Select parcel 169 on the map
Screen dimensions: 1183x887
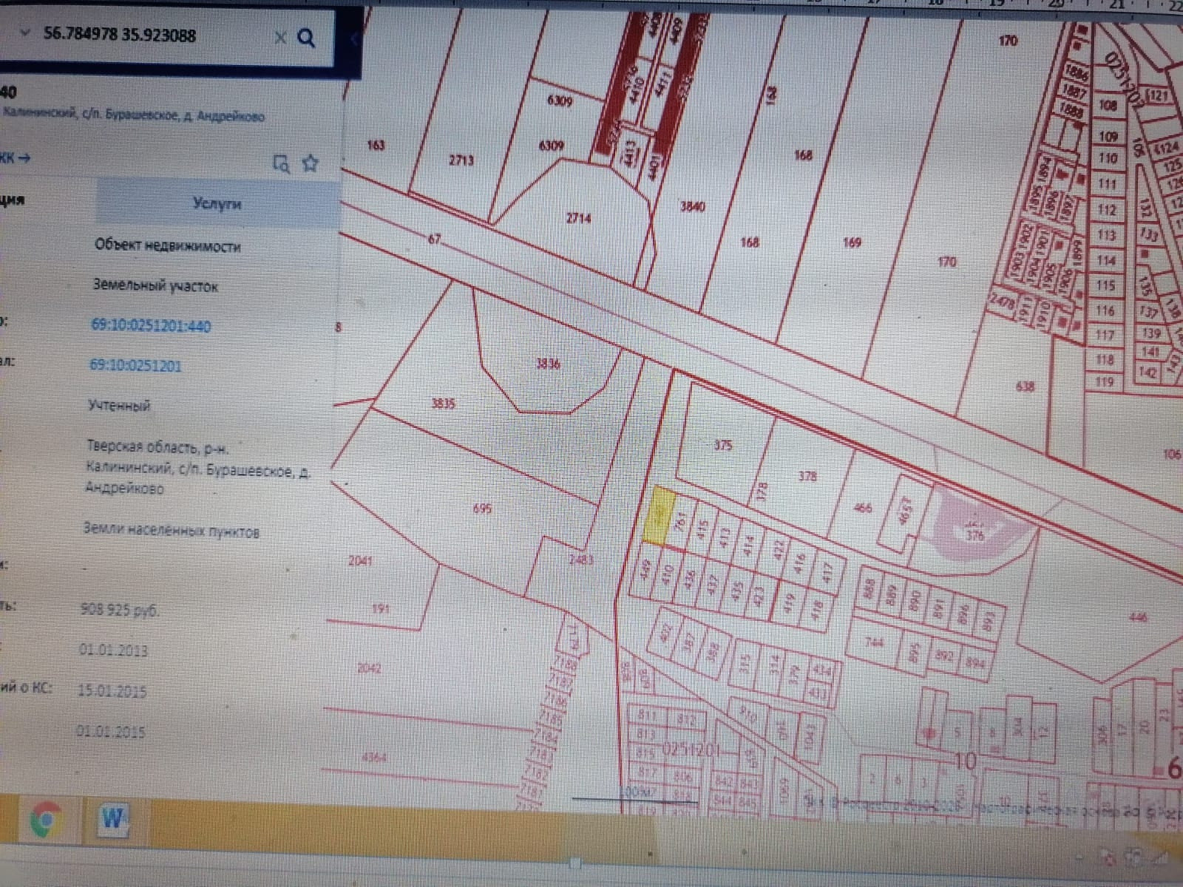pos(852,242)
